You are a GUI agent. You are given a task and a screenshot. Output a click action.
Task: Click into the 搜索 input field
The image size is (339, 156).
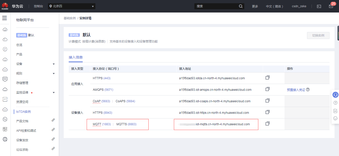(x=216, y=6)
